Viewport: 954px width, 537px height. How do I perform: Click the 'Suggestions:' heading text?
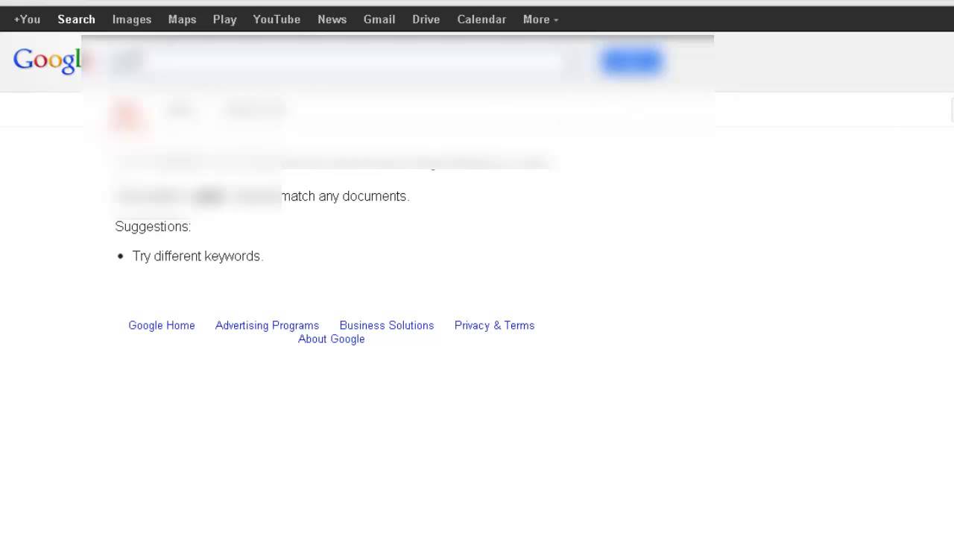point(153,226)
